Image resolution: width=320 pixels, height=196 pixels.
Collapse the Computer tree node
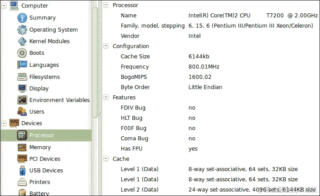click(x=4, y=5)
